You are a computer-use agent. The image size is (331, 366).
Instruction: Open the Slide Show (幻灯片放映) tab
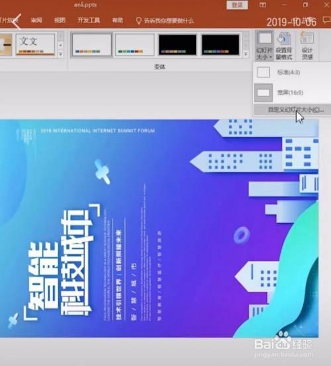(x=9, y=21)
